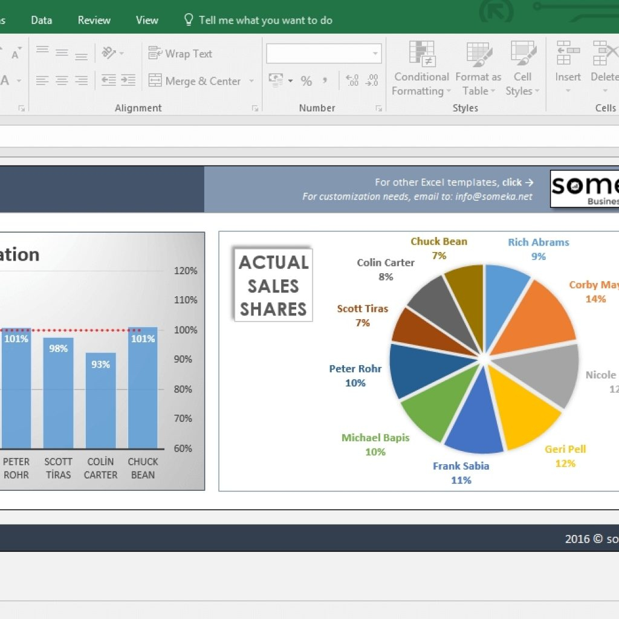
Task: Click the Center Align text icon
Action: tap(62, 81)
